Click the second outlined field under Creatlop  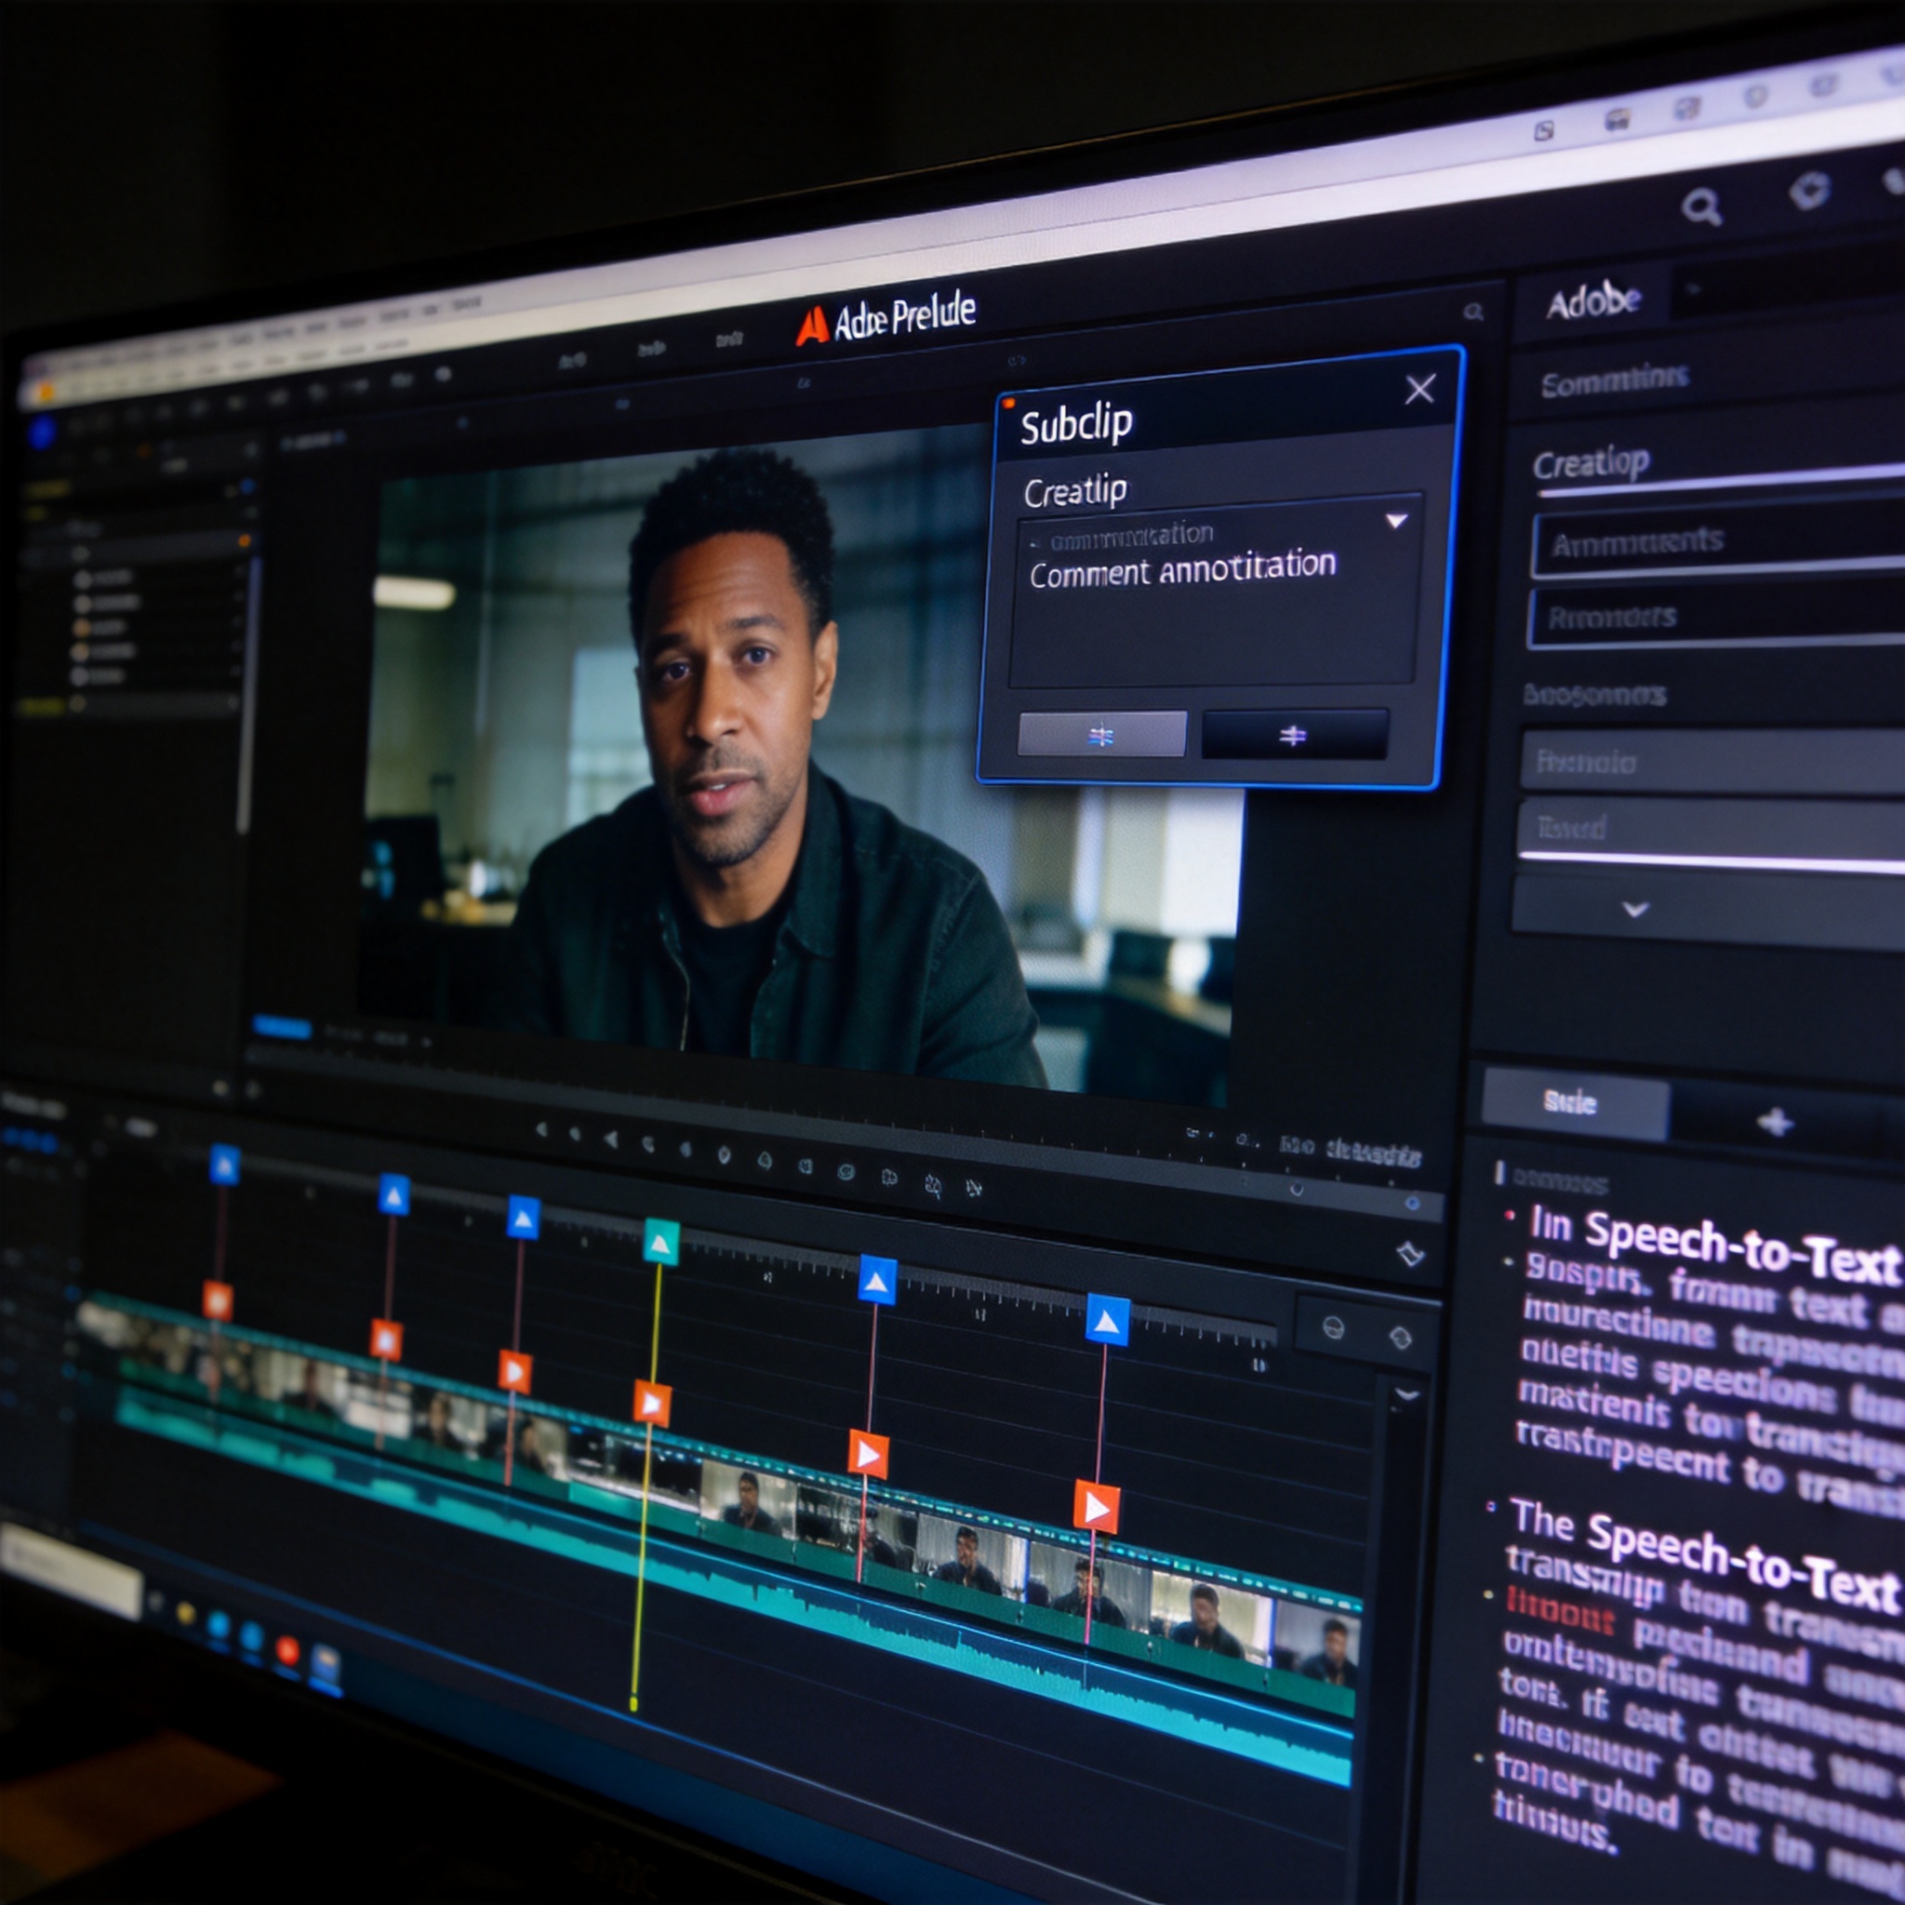(1715, 615)
